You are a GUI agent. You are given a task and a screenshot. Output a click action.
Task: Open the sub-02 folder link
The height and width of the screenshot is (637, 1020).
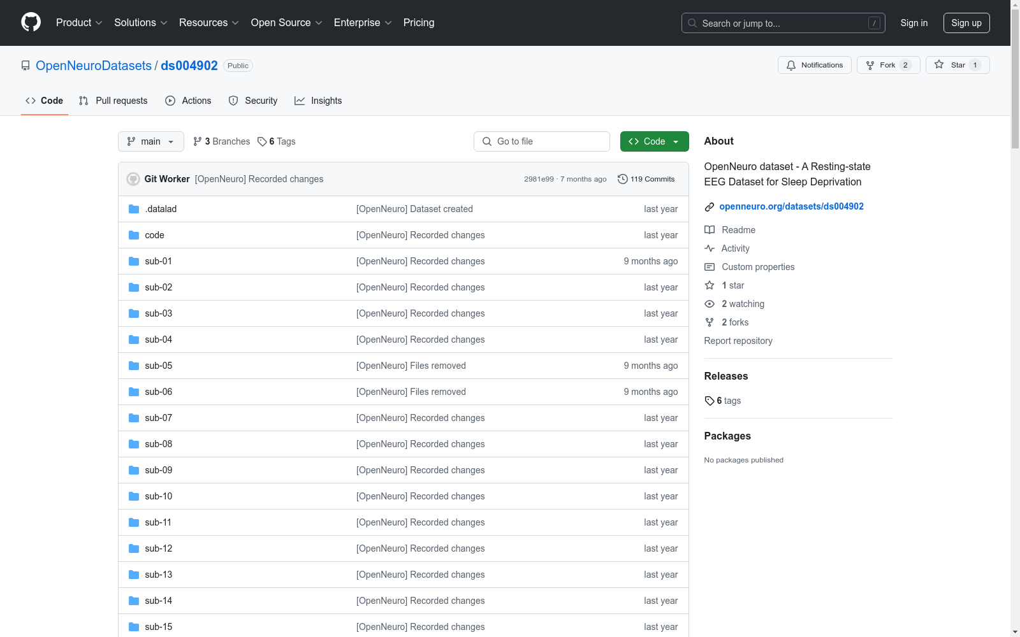click(x=159, y=287)
